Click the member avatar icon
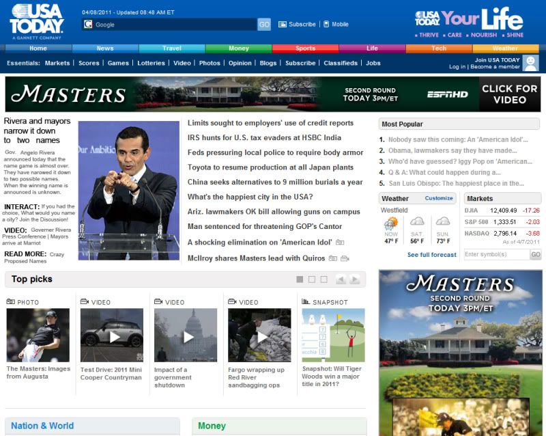546x436 pixels. point(530,63)
